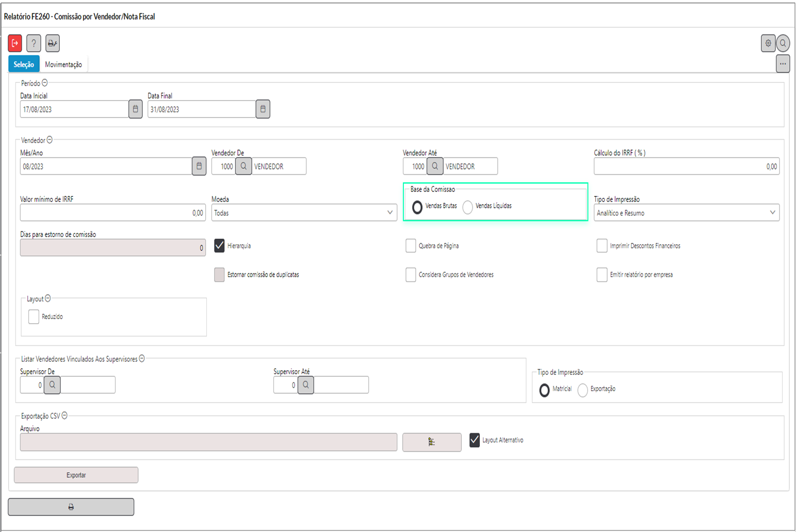The width and height of the screenshot is (797, 532).
Task: Search Vendedor De with lookup icon
Action: 243,167
